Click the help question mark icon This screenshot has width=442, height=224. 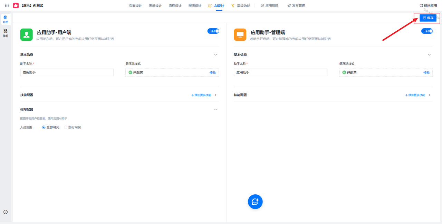pos(6,212)
